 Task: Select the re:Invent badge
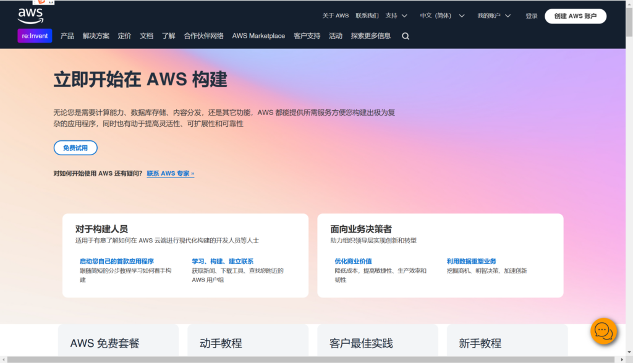tap(35, 36)
